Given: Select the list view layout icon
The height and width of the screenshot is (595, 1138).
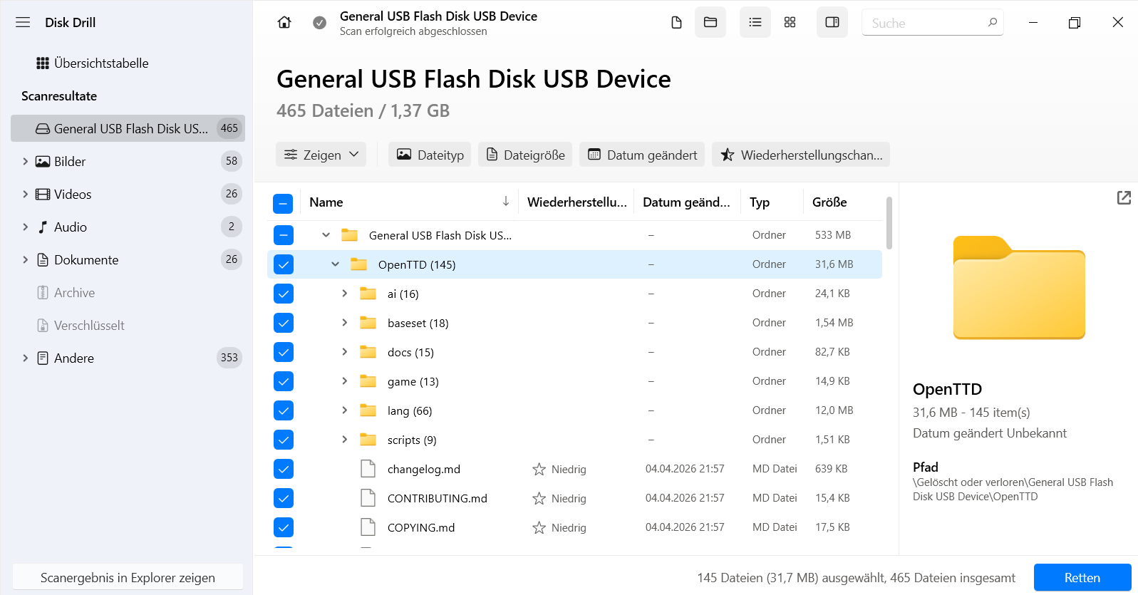Looking at the screenshot, I should pos(755,22).
